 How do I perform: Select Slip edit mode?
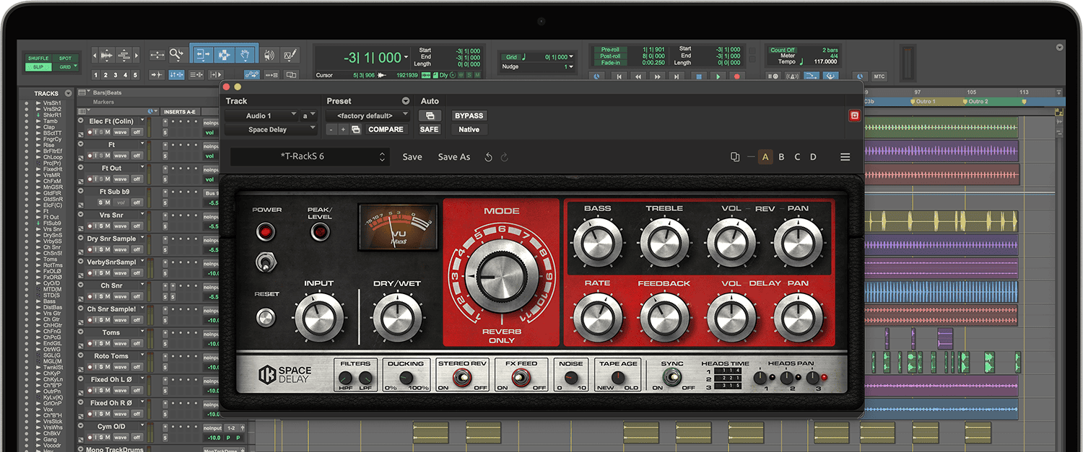point(38,67)
